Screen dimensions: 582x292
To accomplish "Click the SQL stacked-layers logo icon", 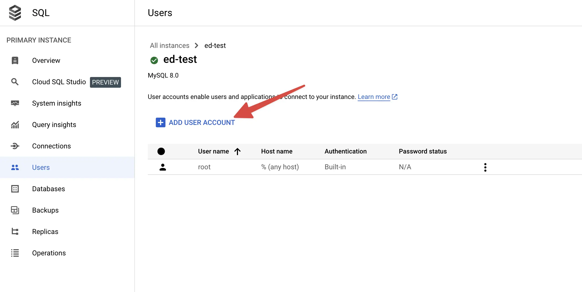I will point(15,13).
